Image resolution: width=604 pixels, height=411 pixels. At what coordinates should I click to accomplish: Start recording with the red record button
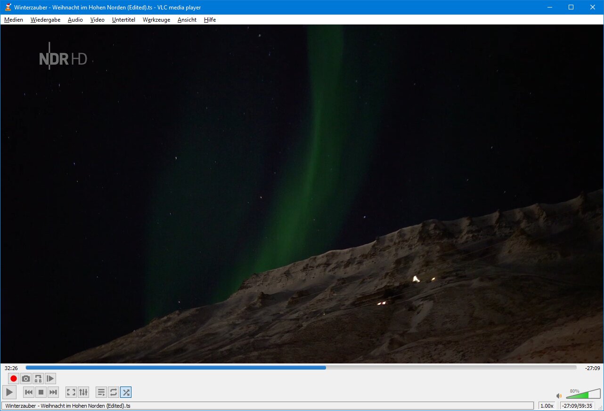(14, 379)
